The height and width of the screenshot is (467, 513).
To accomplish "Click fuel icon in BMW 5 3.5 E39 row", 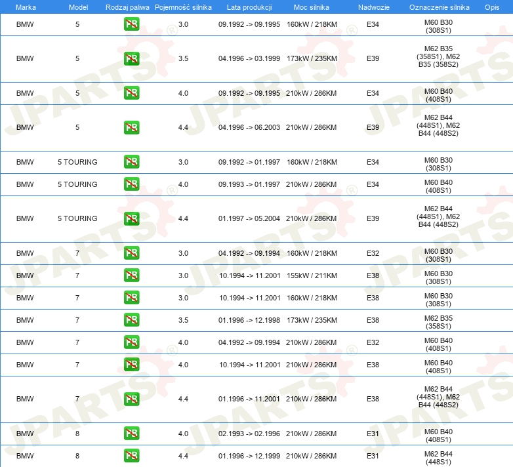I will [131, 59].
